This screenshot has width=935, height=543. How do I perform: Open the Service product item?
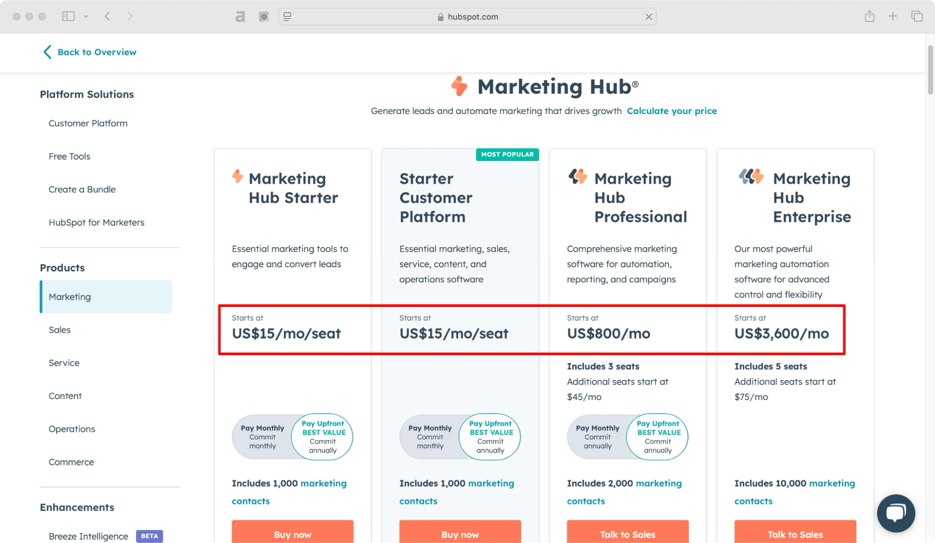(x=64, y=363)
